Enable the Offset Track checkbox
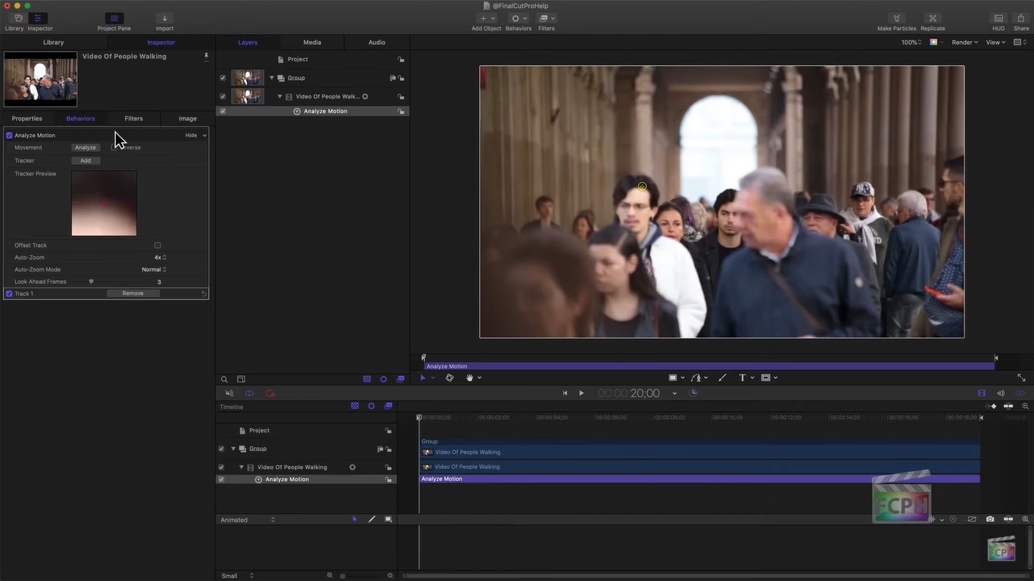This screenshot has width=1034, height=581. point(157,245)
